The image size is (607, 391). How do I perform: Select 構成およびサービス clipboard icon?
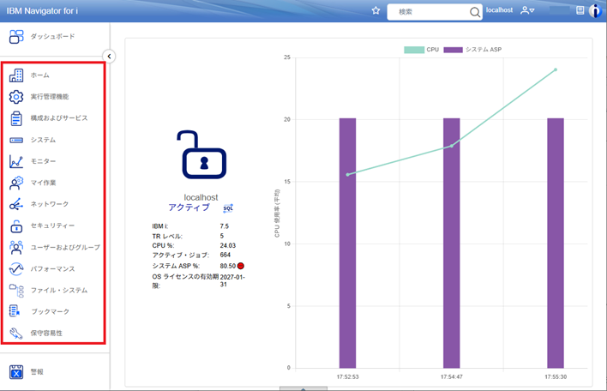[x=16, y=118]
